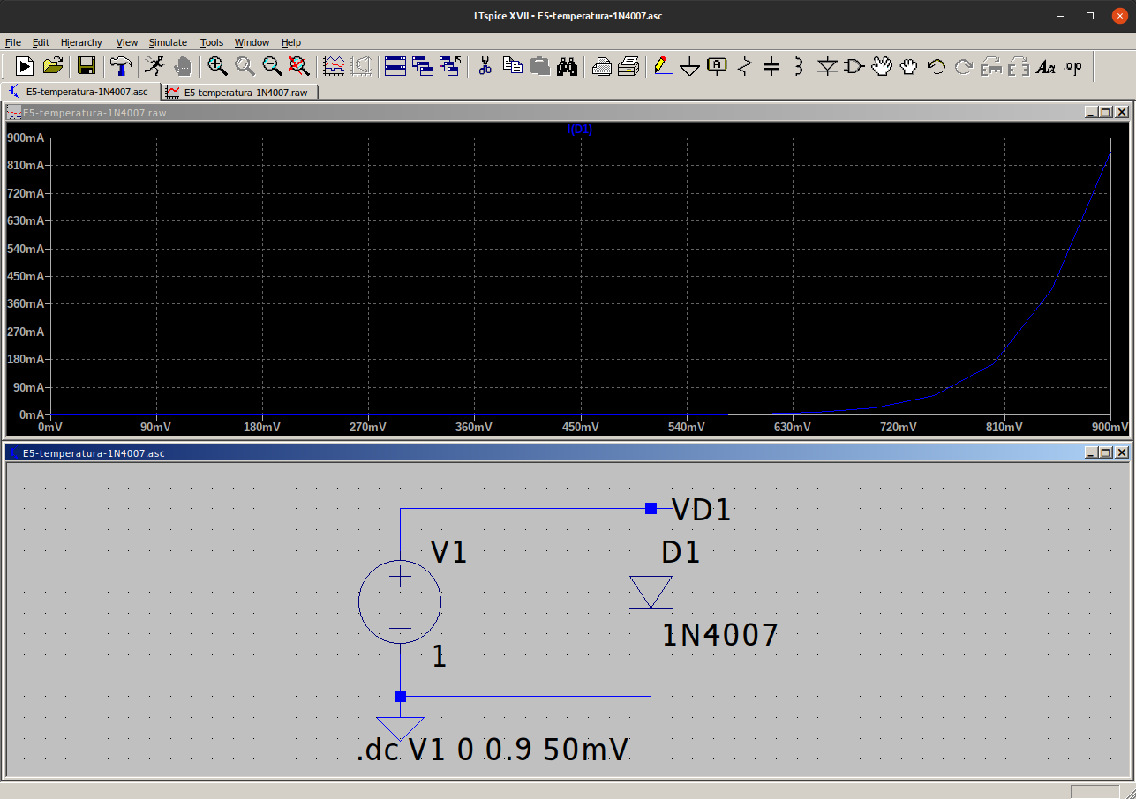Print using the second printer icon
The height and width of the screenshot is (799, 1136).
point(629,65)
